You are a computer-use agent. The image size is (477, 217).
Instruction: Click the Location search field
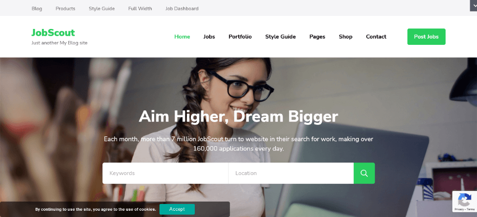tap(291, 173)
